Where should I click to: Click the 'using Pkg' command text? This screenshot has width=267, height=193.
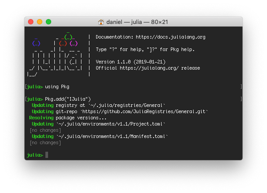click(57, 87)
